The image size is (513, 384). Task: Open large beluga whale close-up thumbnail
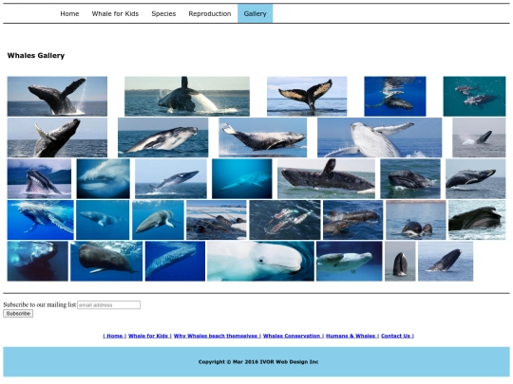click(x=260, y=262)
